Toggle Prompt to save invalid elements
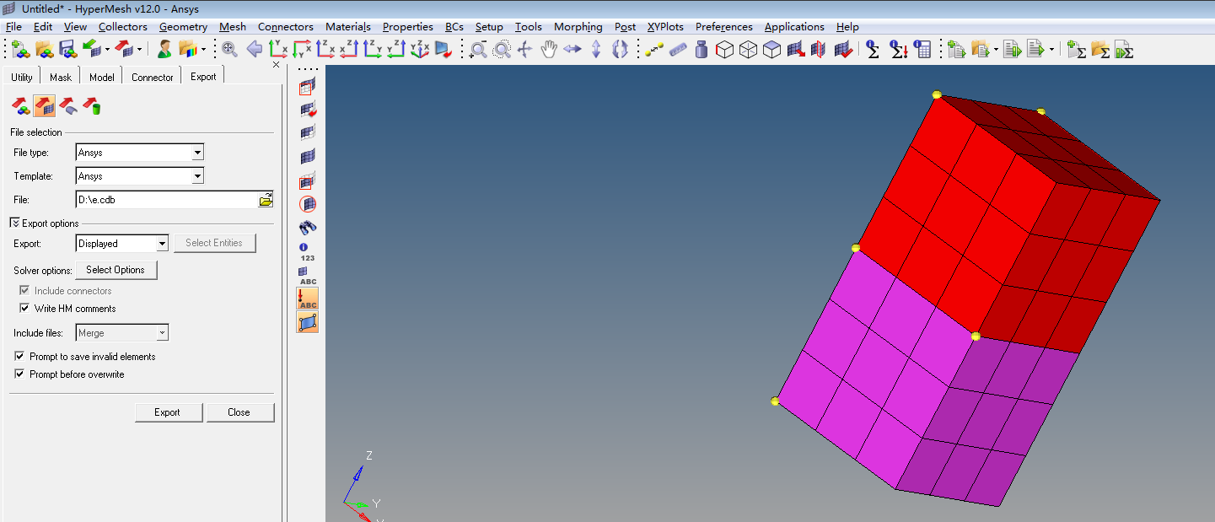This screenshot has width=1215, height=522. tap(20, 357)
